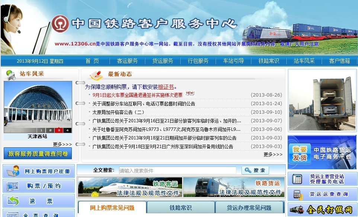Switch to the 铁路常识 tab below the banners

(x=180, y=208)
